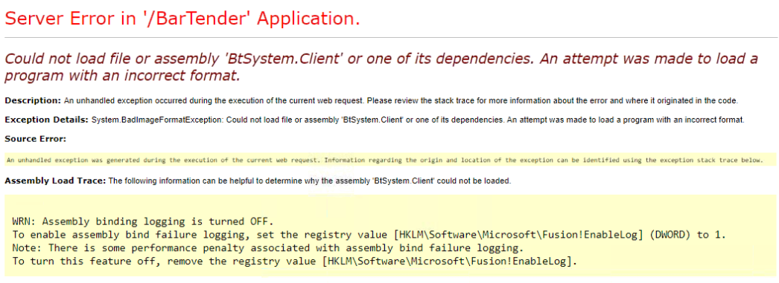This screenshot has height=283, width=779.
Task: Click the "WRN: Assembly binding logging is turned OFF." line
Action: [143, 221]
